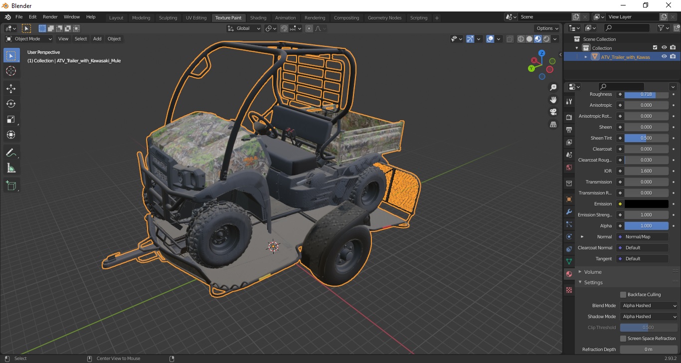Switch to solid viewport shading
681x363 pixels.
[529, 39]
